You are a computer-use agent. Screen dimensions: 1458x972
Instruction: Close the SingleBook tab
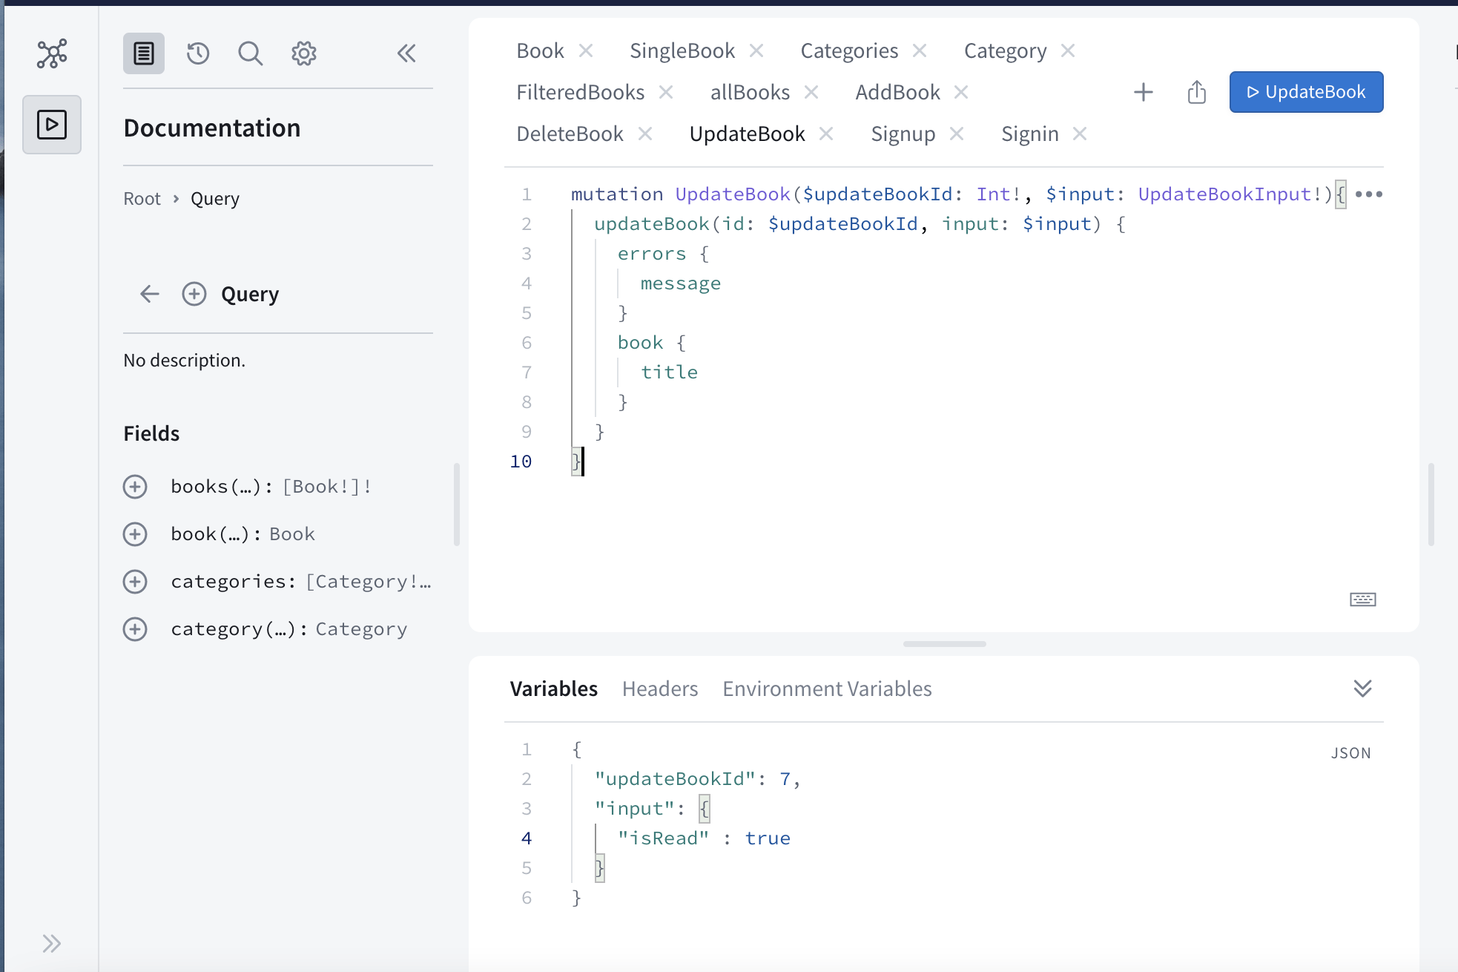tap(756, 50)
